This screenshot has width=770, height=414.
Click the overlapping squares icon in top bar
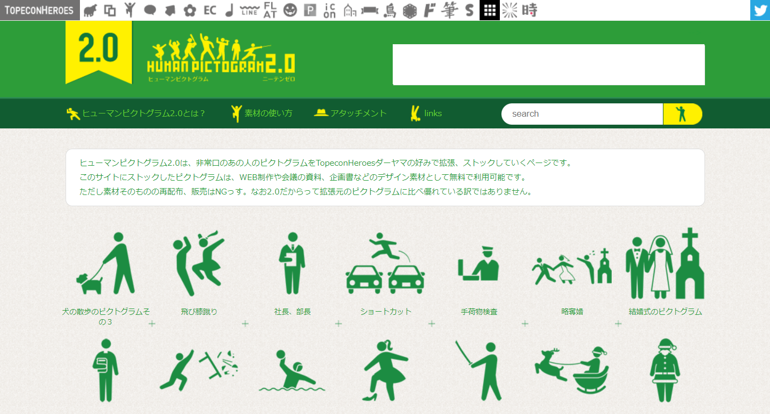tap(110, 10)
